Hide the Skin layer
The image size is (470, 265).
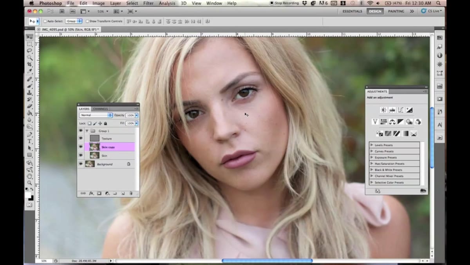81,156
